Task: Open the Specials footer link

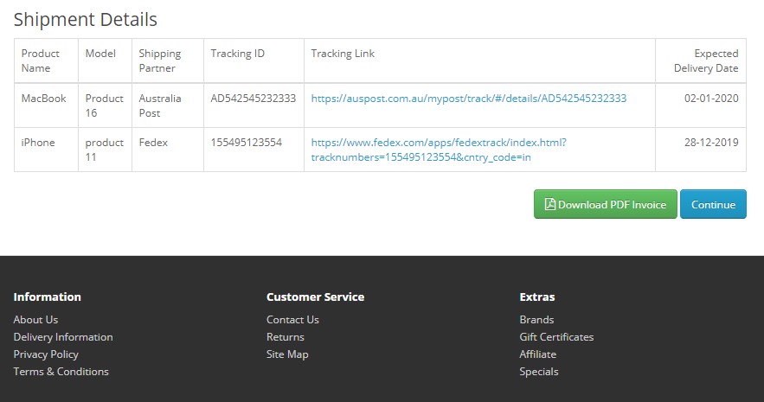Action: [x=539, y=372]
